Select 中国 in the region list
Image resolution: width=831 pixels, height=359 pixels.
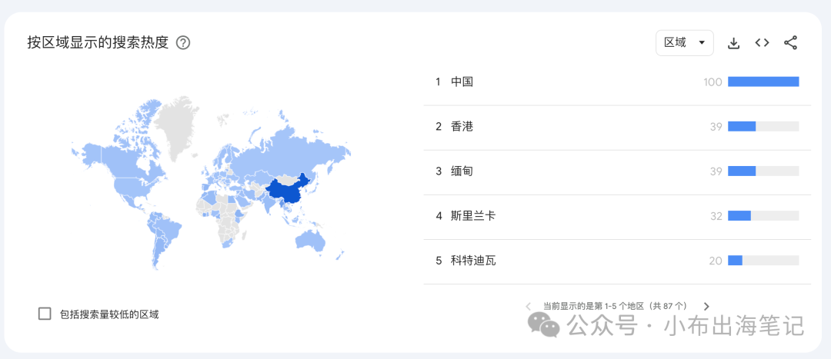click(x=462, y=81)
